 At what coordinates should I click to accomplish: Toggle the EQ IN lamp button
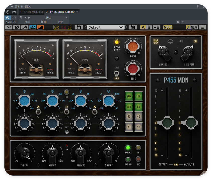66,92
